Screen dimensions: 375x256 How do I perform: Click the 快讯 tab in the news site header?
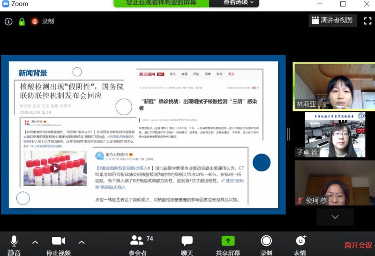click(172, 74)
